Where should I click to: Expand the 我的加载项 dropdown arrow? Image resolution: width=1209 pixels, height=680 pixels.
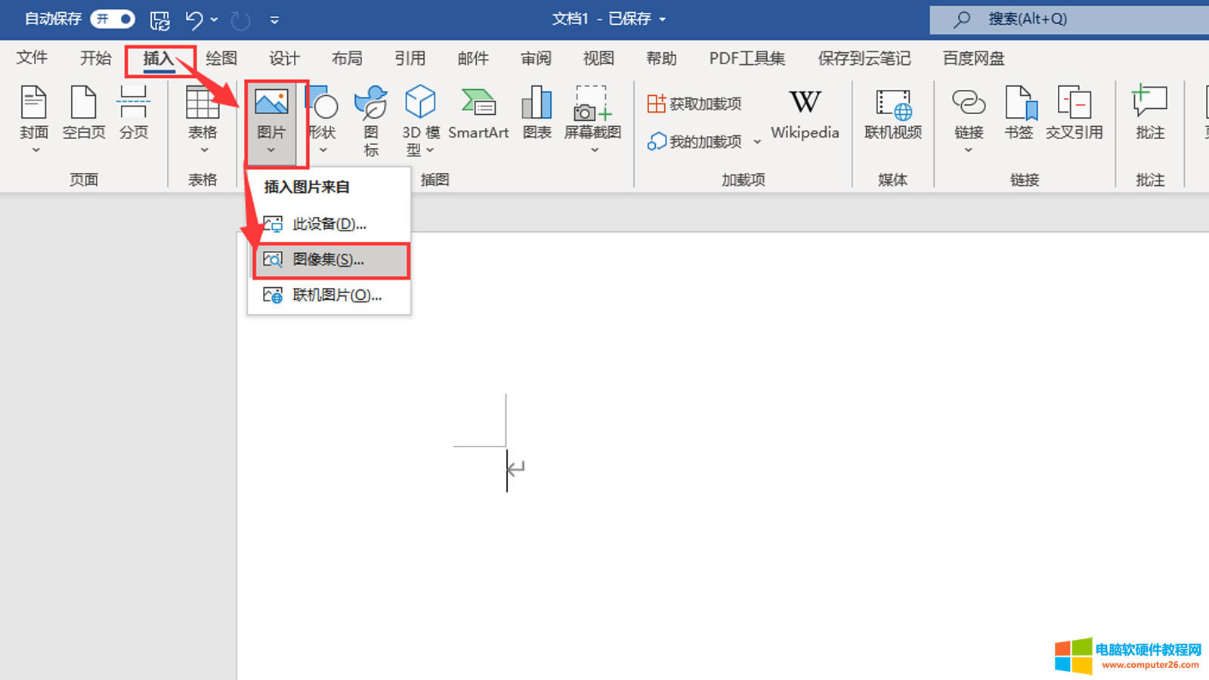757,142
